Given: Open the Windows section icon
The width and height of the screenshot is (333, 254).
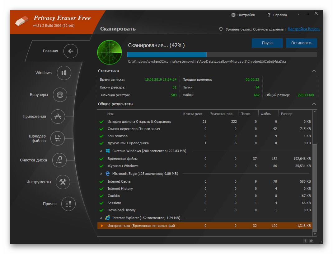Looking at the screenshot, I should click(x=64, y=73).
